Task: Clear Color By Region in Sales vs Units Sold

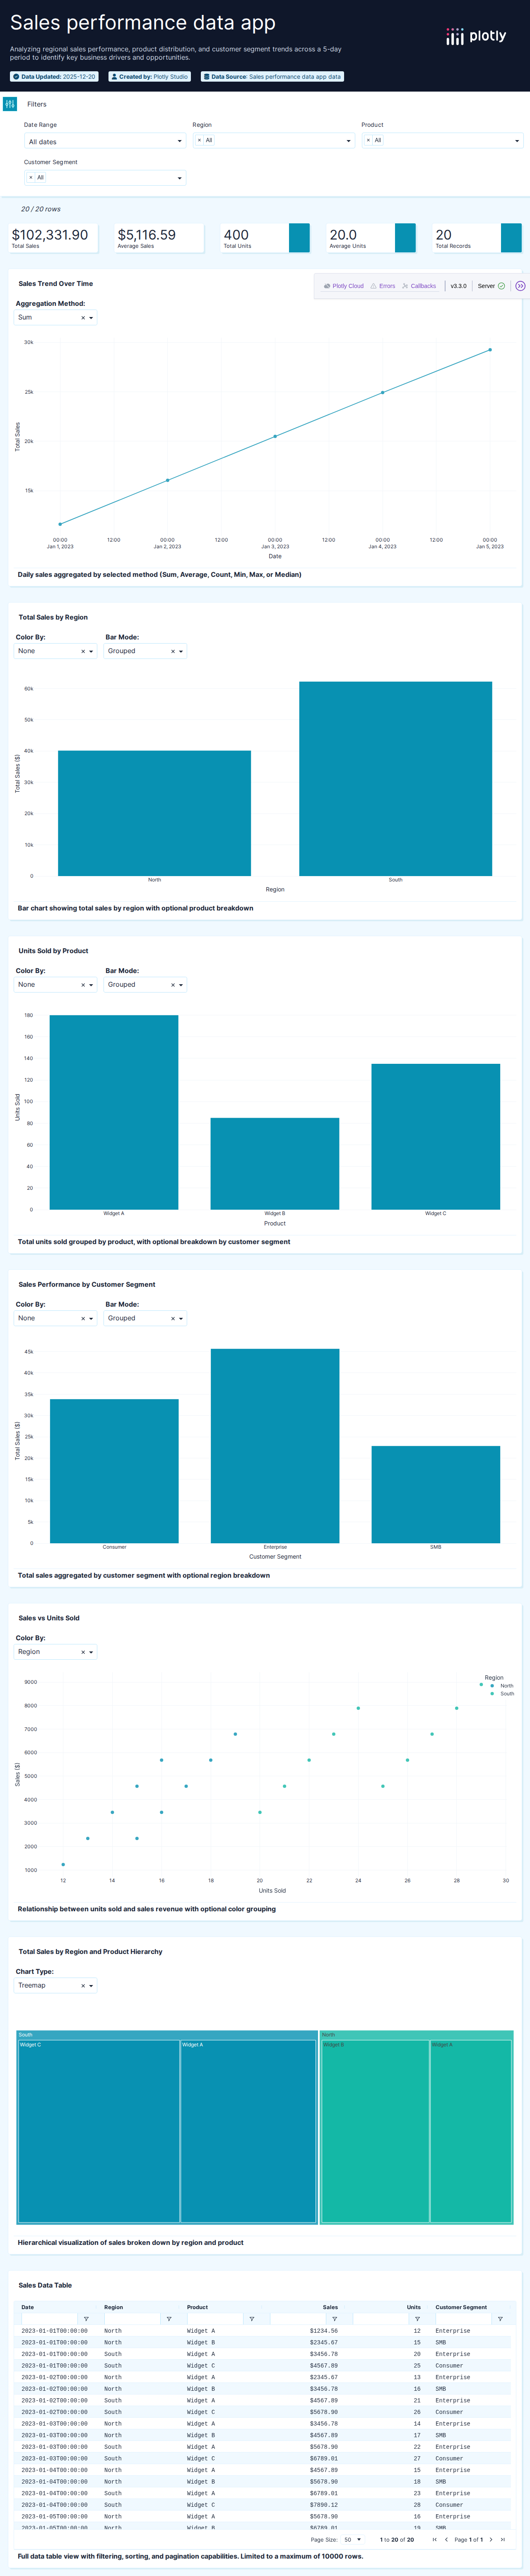Action: point(83,1652)
